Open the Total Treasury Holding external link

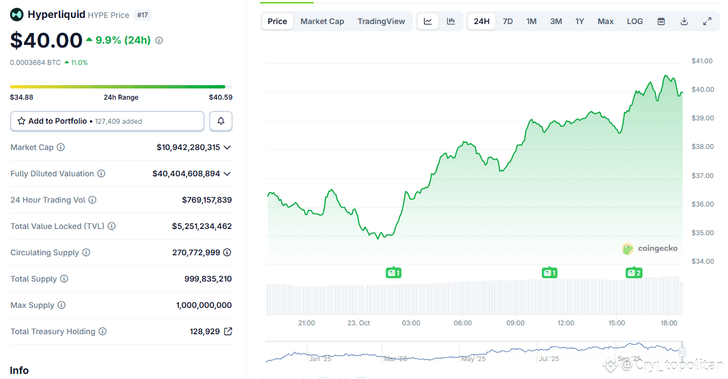pos(228,331)
